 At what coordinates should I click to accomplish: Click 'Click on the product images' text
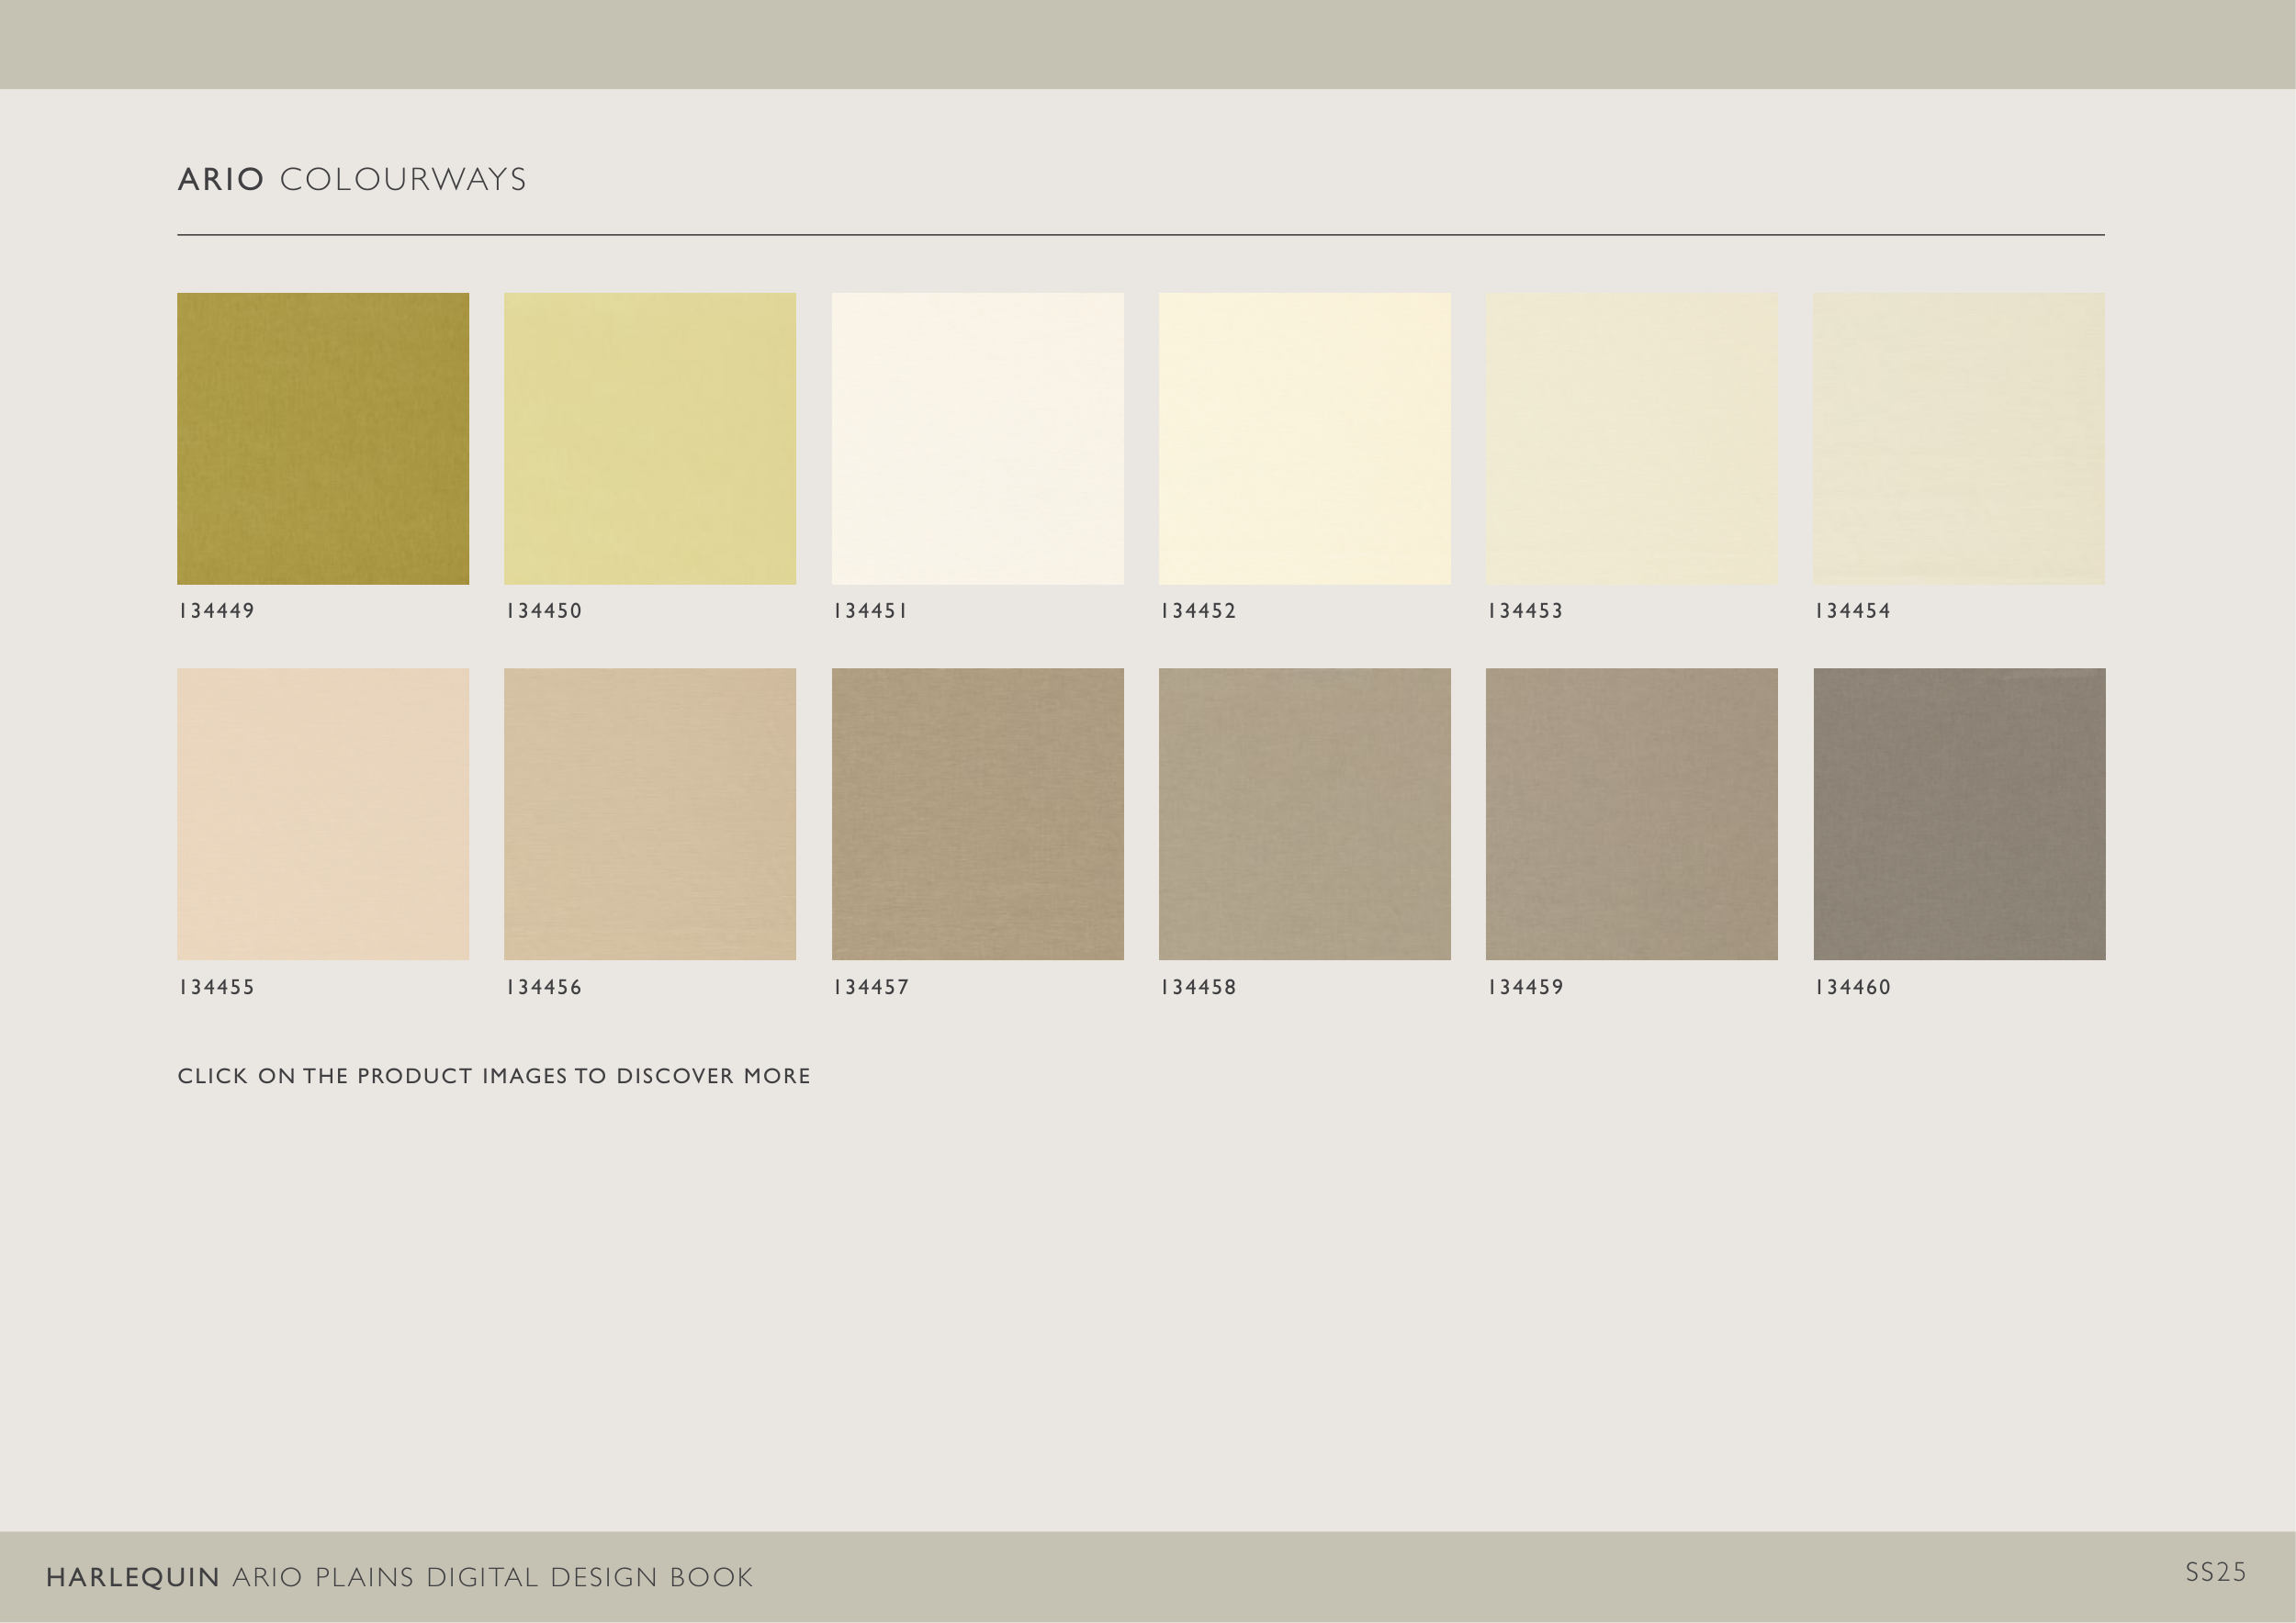[494, 1076]
